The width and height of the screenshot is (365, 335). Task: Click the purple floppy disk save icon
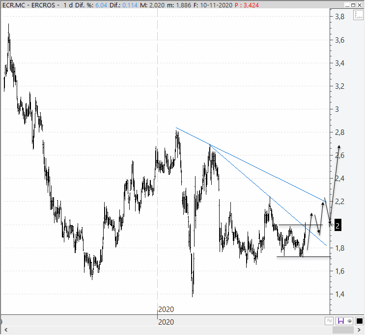341,321
